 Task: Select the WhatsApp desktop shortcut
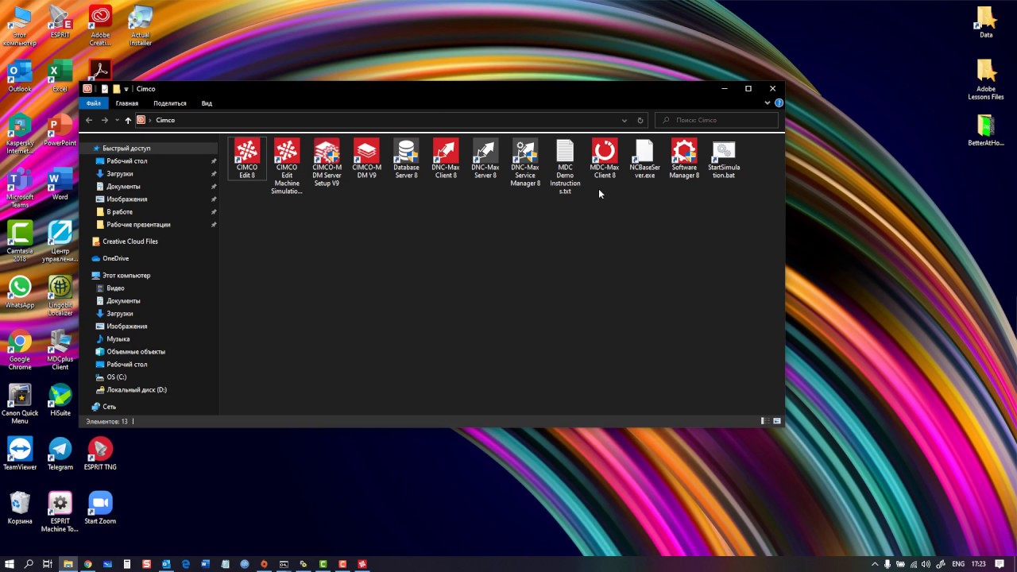pyautogui.click(x=20, y=292)
